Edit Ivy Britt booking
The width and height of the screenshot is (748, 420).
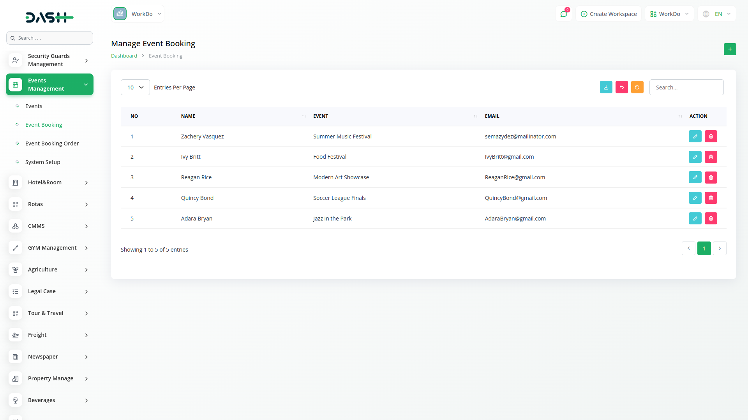(x=695, y=157)
